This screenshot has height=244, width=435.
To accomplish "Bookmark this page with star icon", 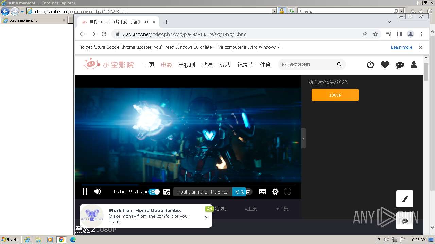I will pyautogui.click(x=375, y=34).
